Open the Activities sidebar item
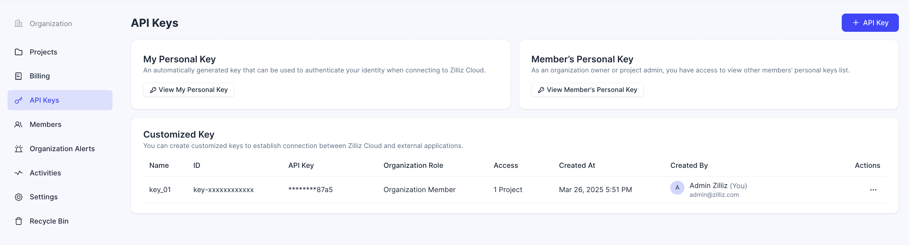Screen dimensions: 909x245 (x=45, y=173)
